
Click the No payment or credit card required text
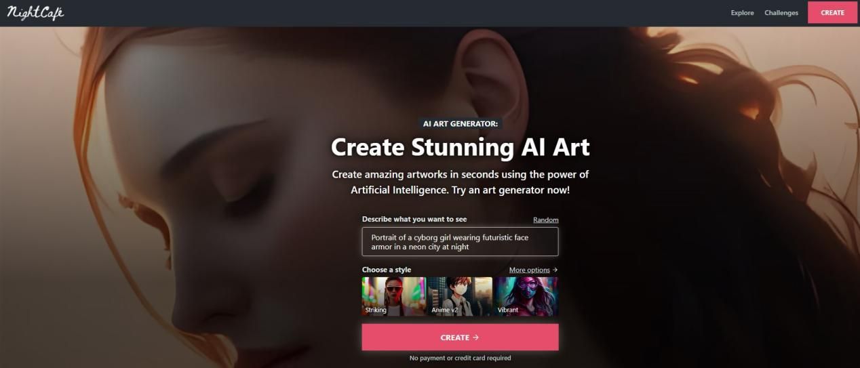point(461,358)
